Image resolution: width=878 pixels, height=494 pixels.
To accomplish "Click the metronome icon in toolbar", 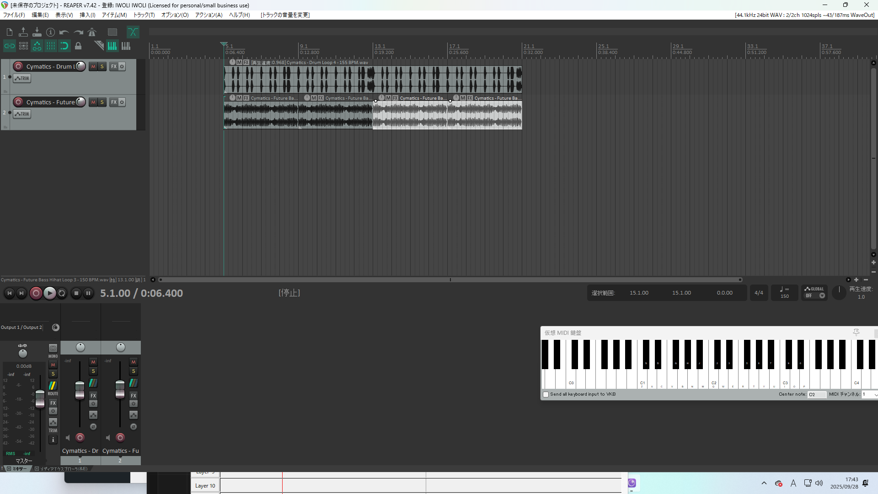I will pos(92,32).
